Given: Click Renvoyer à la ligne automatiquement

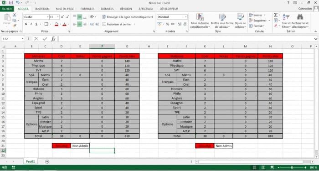Looking at the screenshot, I should (128, 17).
